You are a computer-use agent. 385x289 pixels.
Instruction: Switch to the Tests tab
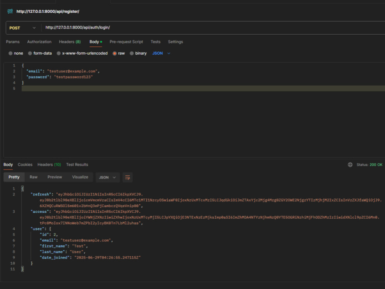pos(156,42)
